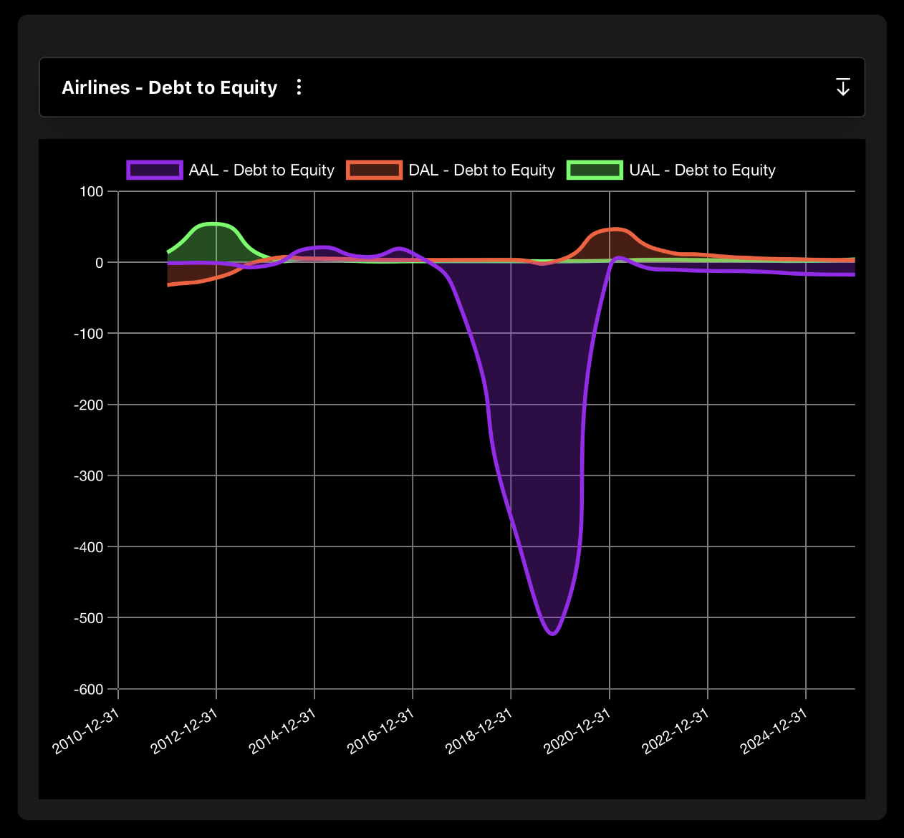
Task: Click the green UAL peak near 2012
Action: [x=213, y=224]
